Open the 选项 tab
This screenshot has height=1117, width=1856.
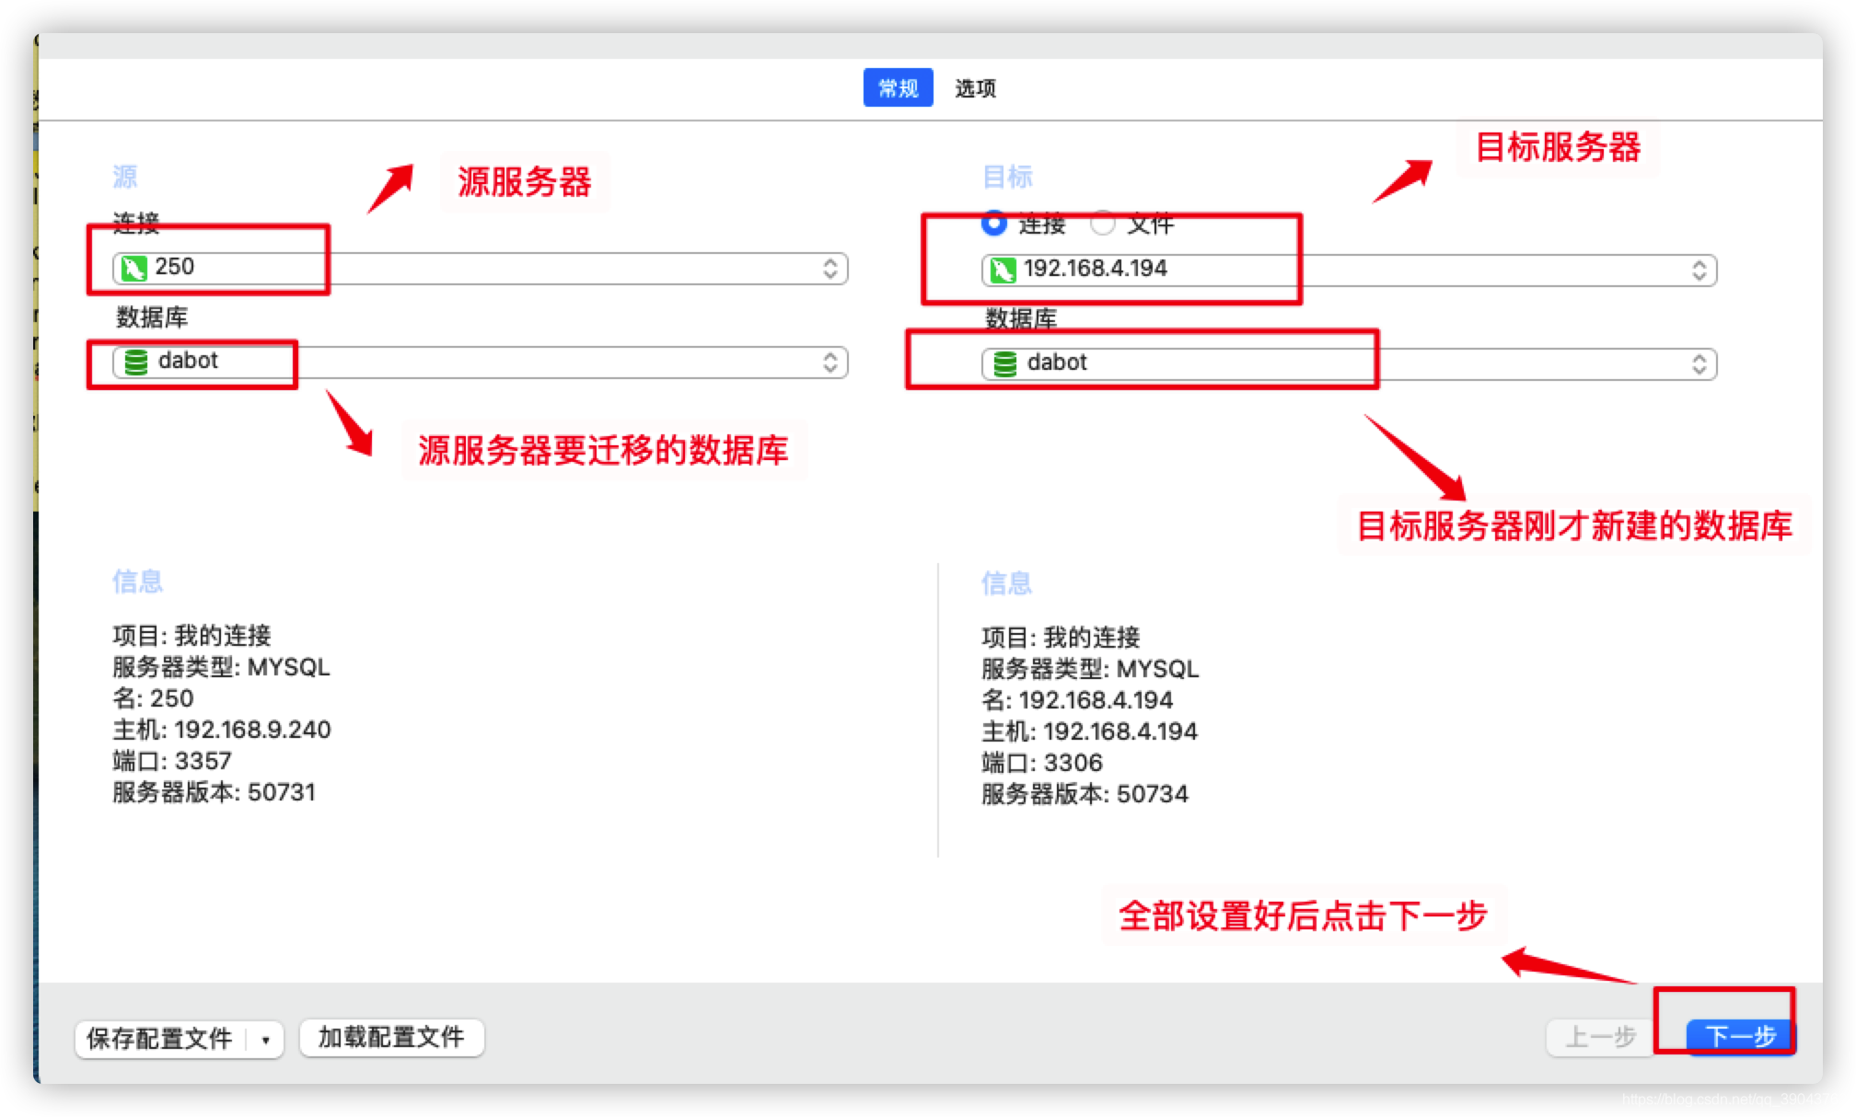click(975, 87)
